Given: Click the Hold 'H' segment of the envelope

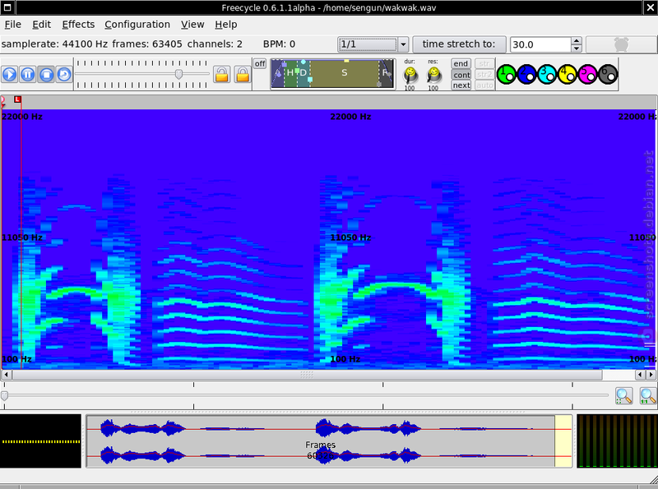Looking at the screenshot, I should coord(290,73).
